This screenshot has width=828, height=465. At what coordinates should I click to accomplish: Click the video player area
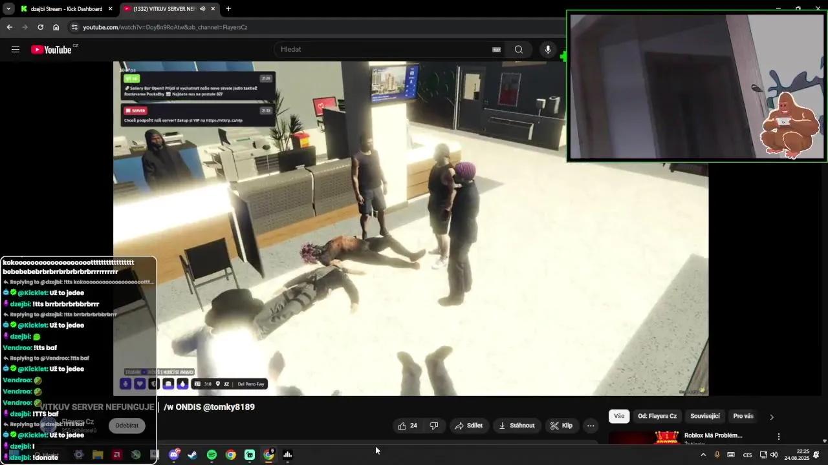coord(411,228)
